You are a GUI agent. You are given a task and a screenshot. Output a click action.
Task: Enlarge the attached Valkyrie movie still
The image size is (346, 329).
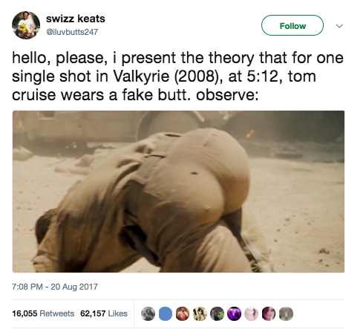click(x=178, y=192)
